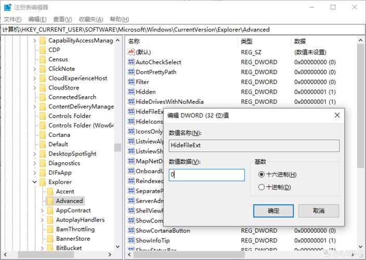Expand the AutoplayHandlers tree node
This screenshot has height=260, width=366.
pyautogui.click(x=42, y=220)
